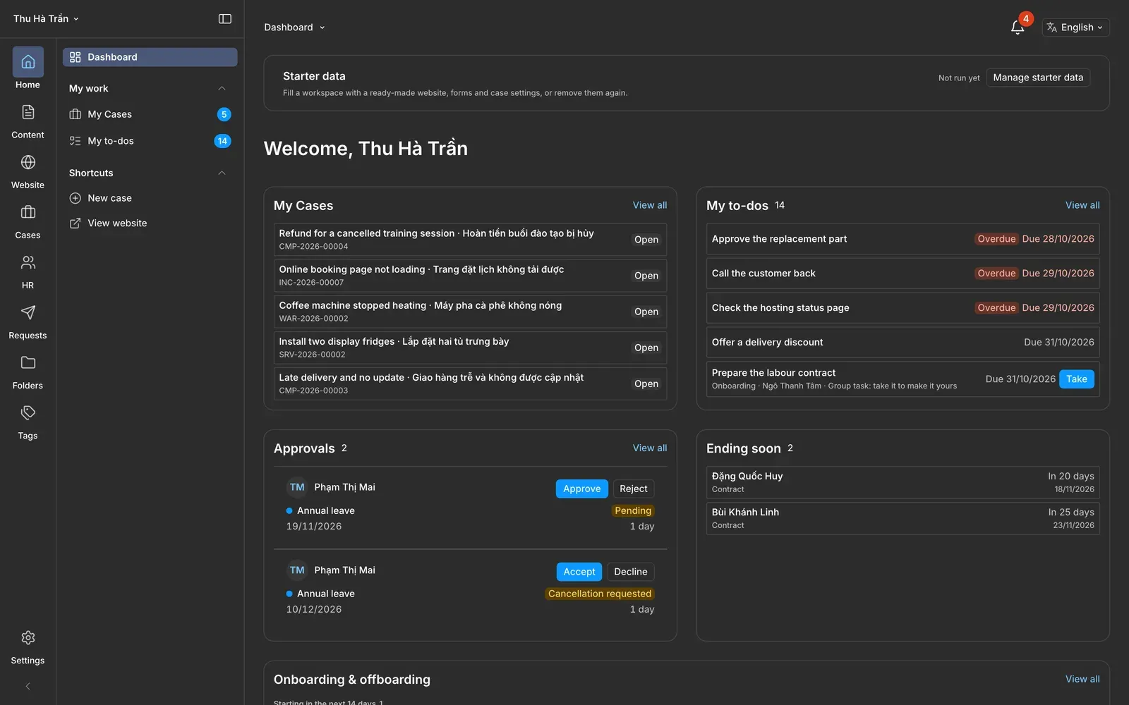Open the Home section in the sidebar
Viewport: 1129px width, 705px height.
pos(28,69)
